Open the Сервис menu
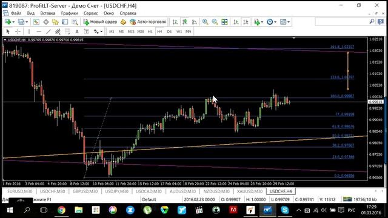 point(90,13)
